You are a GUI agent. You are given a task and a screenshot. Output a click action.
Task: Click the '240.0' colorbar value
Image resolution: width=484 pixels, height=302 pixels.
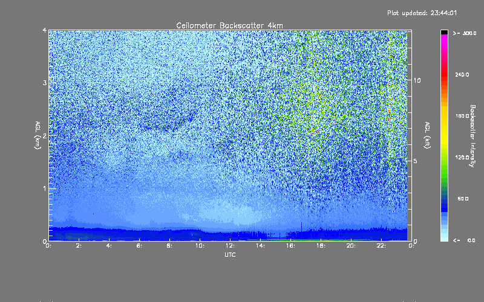click(x=462, y=74)
